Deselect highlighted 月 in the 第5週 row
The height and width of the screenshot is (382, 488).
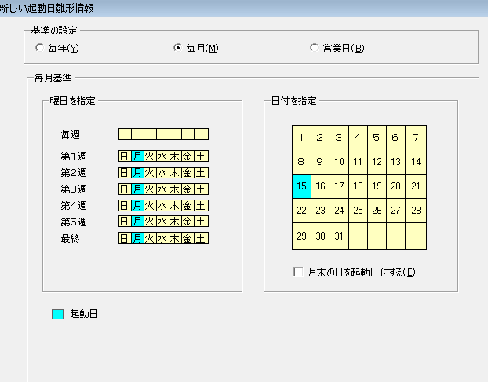(137, 222)
